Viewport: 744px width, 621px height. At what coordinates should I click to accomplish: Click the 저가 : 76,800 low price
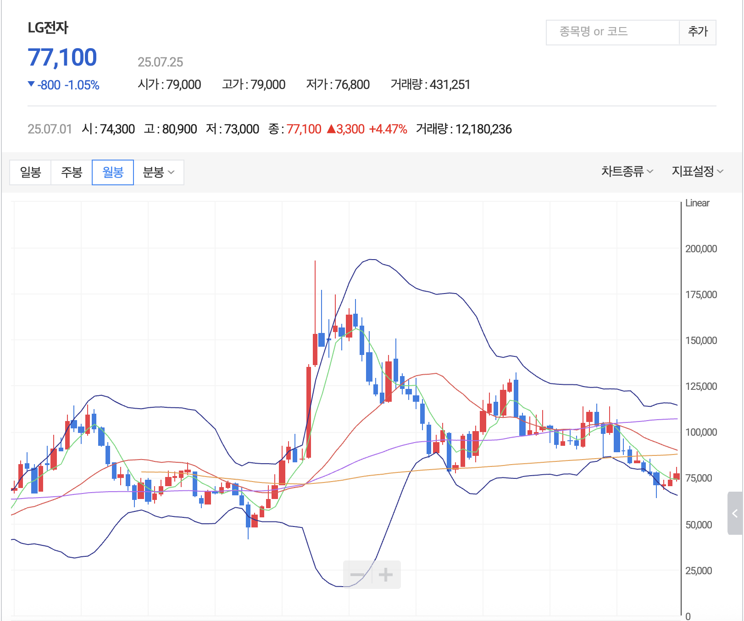(x=338, y=85)
